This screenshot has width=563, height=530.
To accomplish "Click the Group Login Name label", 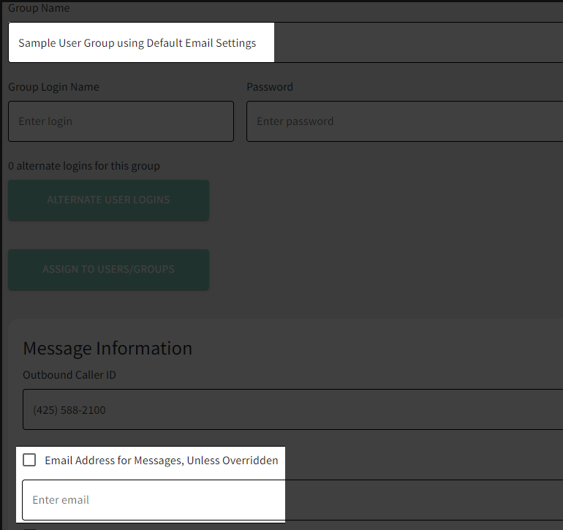I will [53, 87].
